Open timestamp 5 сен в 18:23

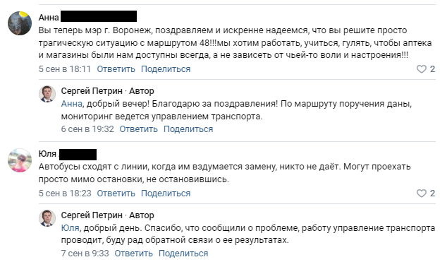[65, 193]
